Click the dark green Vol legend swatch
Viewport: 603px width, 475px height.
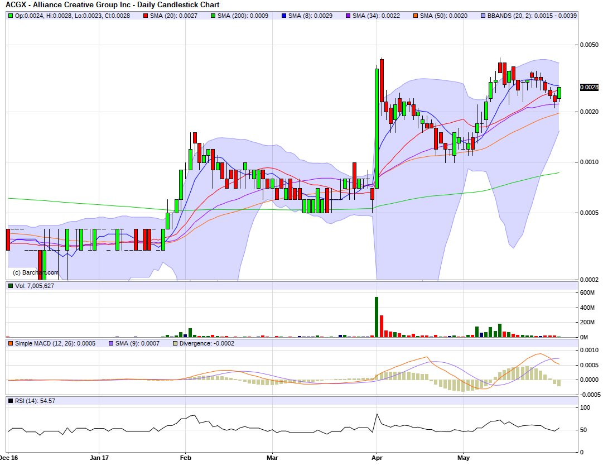[11, 286]
